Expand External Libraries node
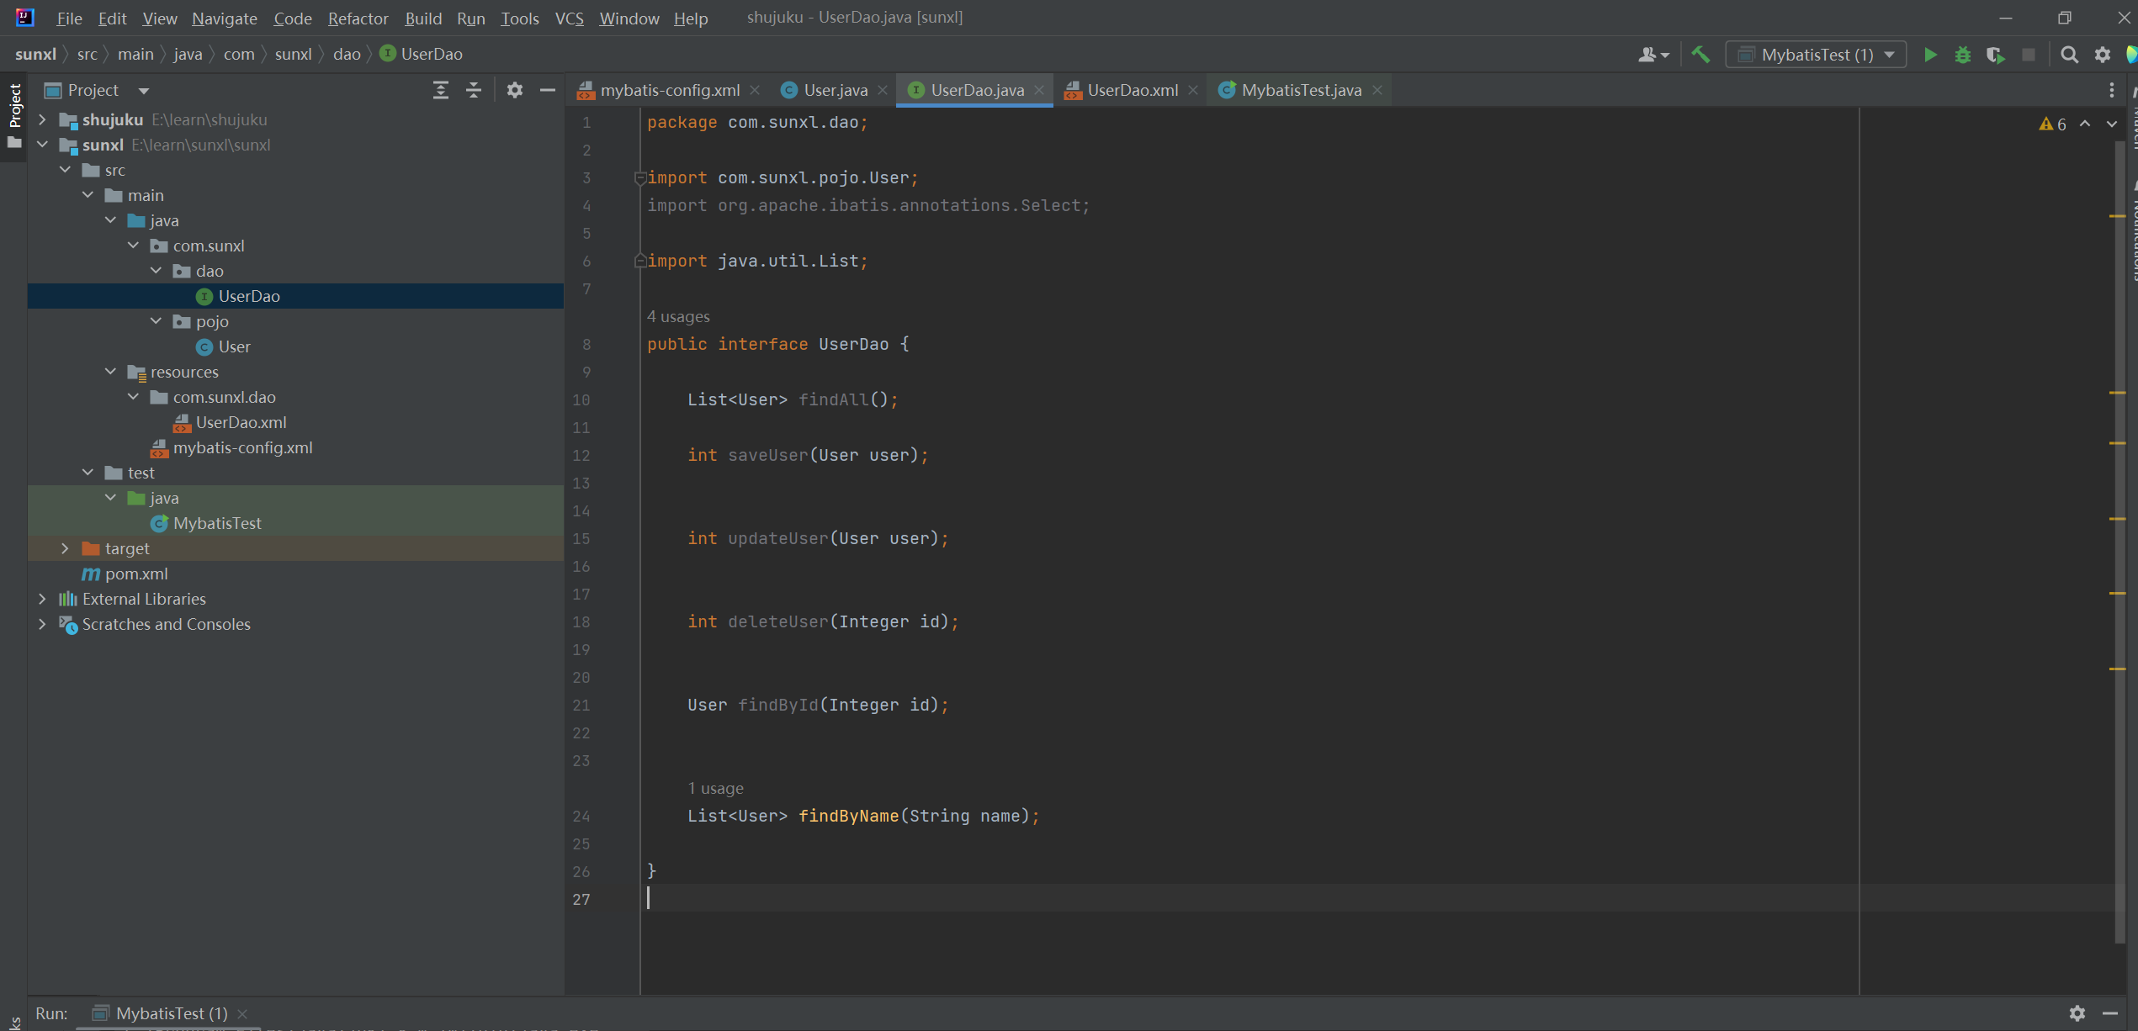This screenshot has height=1031, width=2138. point(42,599)
